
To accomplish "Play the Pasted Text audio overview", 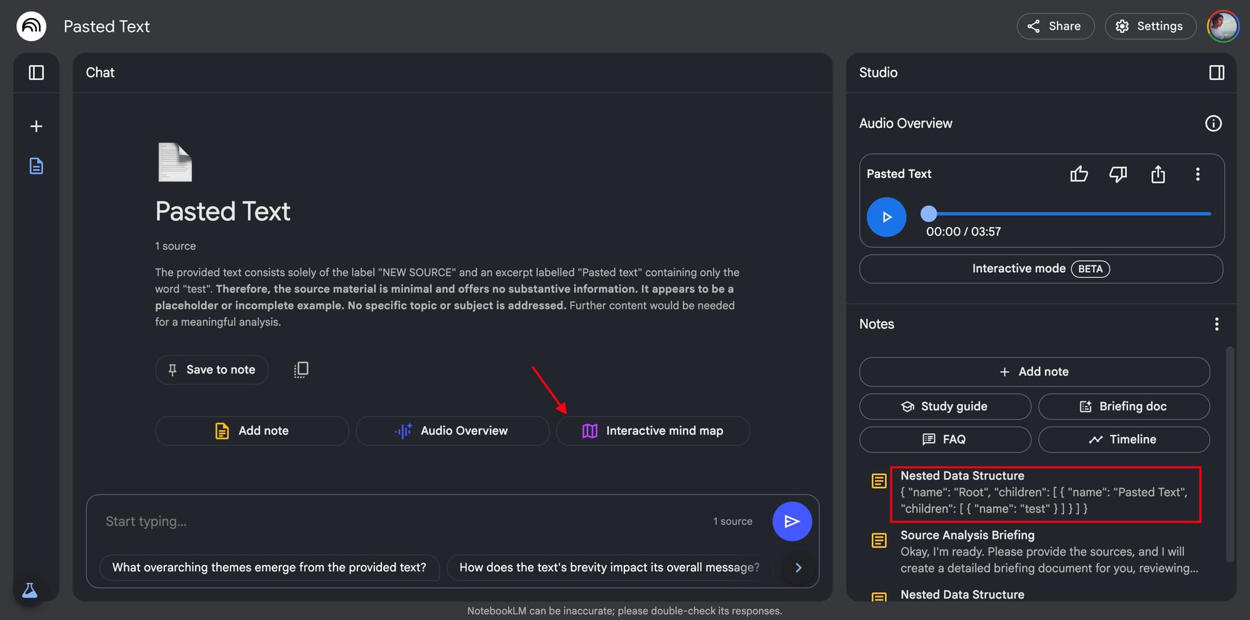I will (886, 217).
